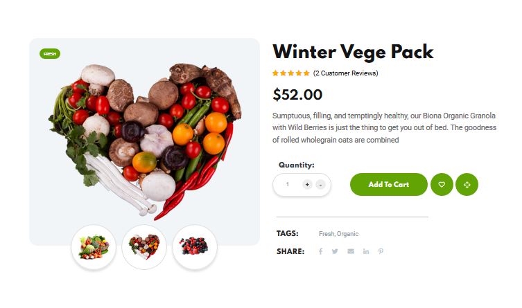Add Winter Vege Pack to cart
Viewport: 522px width, 308px height.
pos(388,184)
